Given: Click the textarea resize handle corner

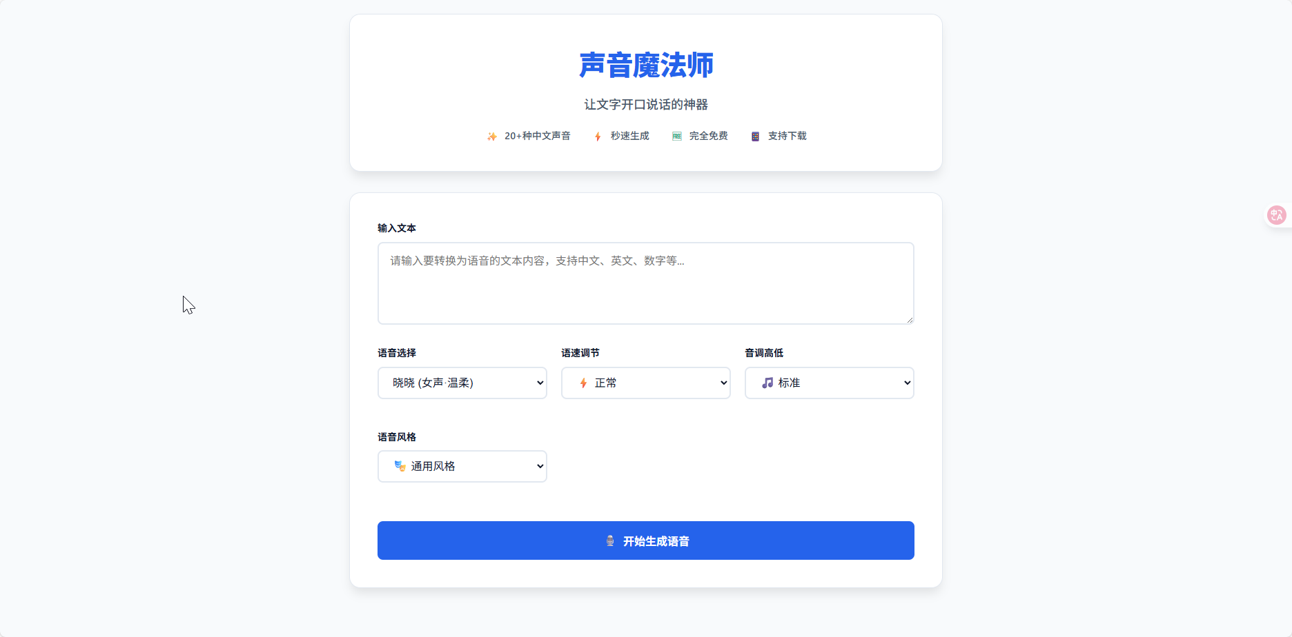Looking at the screenshot, I should click(910, 320).
